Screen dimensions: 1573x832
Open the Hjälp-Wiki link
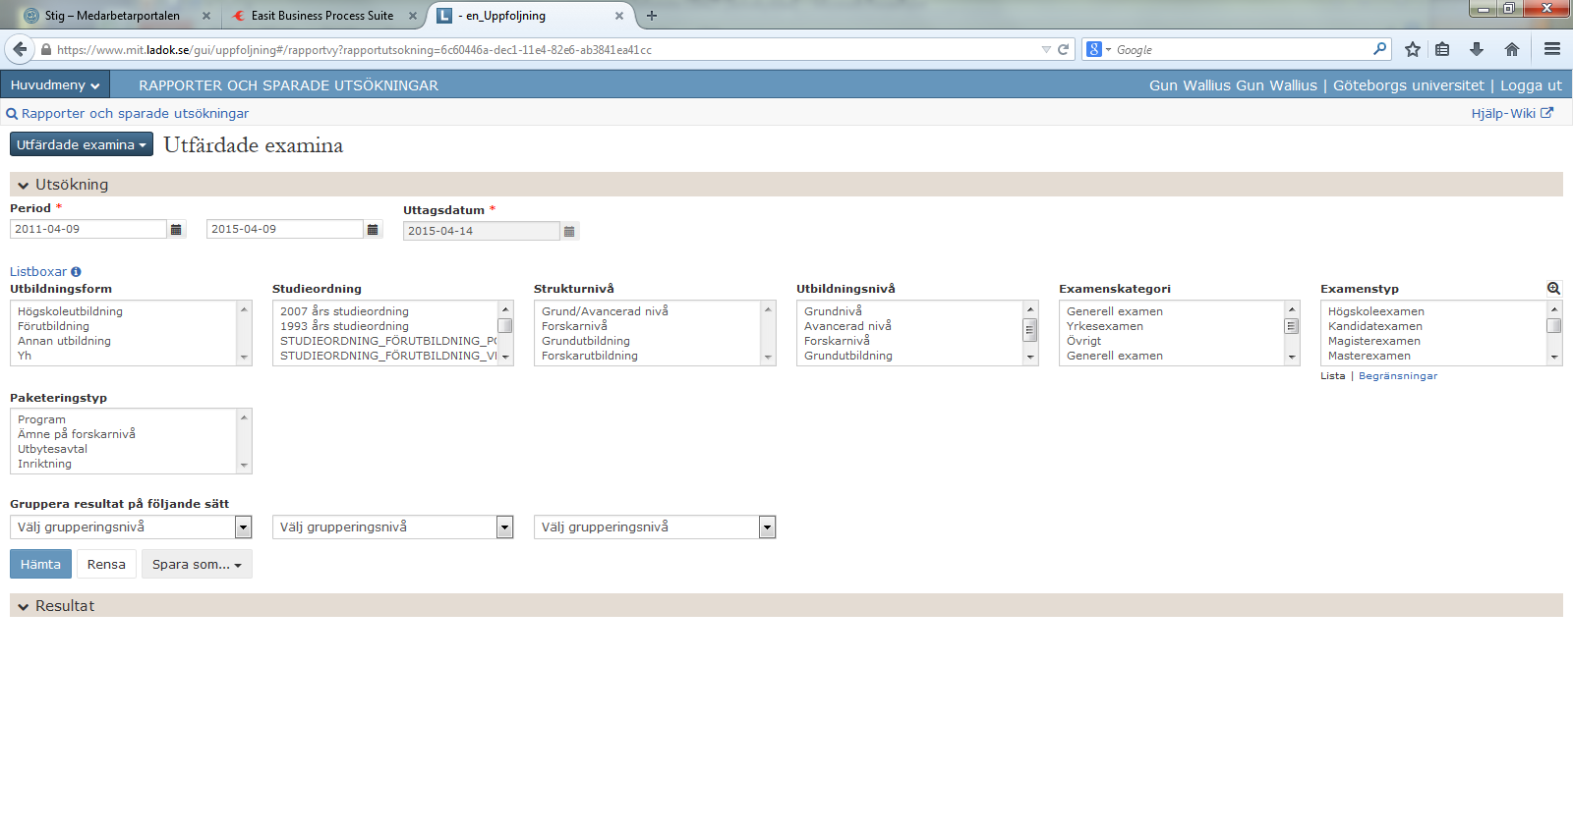click(1503, 113)
